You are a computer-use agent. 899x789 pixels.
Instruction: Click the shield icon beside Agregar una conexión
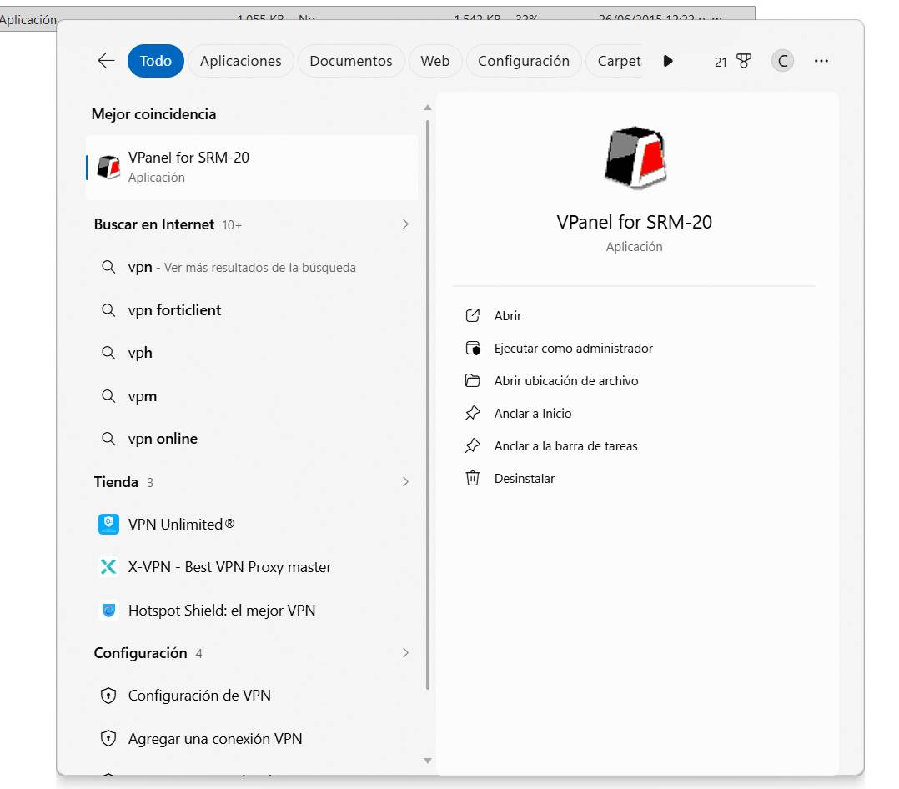tap(108, 739)
